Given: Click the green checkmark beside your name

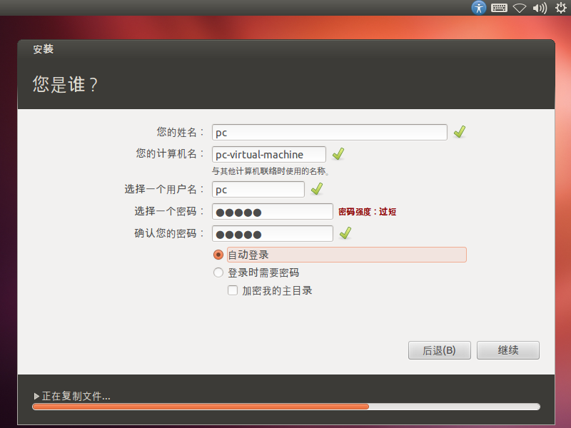Looking at the screenshot, I should pyautogui.click(x=460, y=131).
